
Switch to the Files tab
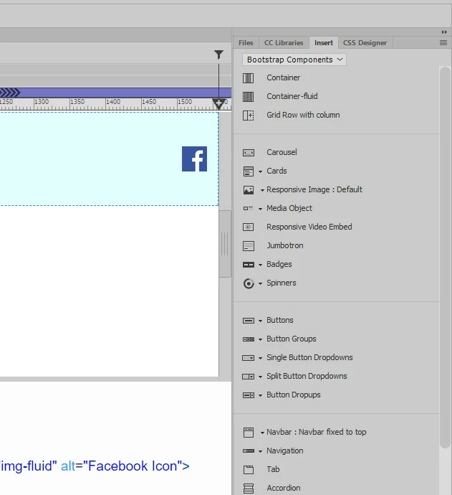[x=246, y=42]
